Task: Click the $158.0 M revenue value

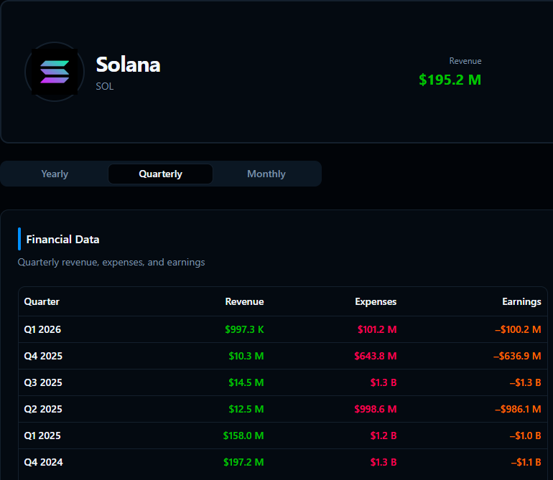Action: point(243,436)
